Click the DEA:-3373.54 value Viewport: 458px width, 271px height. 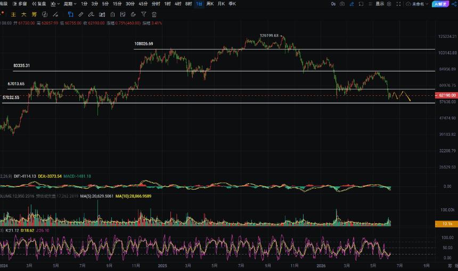[x=50, y=176]
